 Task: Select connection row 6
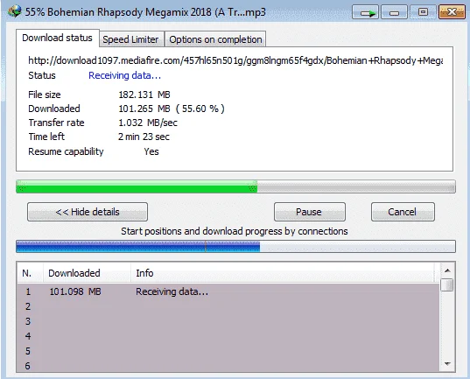pyautogui.click(x=228, y=366)
